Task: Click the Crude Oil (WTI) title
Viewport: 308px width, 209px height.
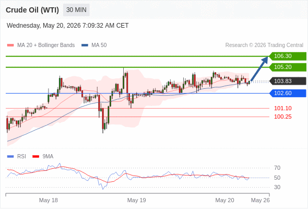Action: click(x=32, y=10)
